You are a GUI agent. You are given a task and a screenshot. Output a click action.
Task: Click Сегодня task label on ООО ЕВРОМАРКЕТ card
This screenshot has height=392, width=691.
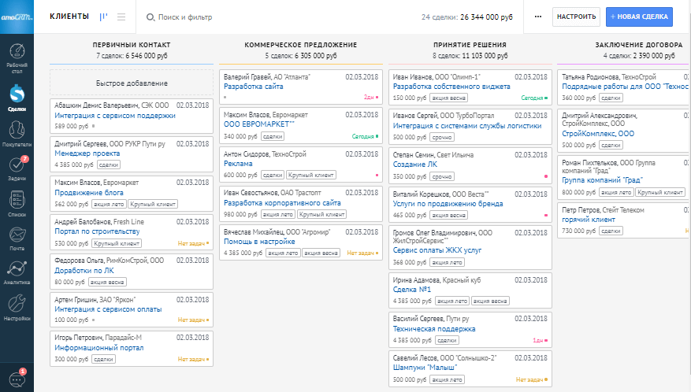pos(362,136)
